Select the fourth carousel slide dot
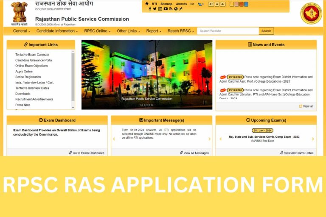Viewport: 326px width, 217px height. coord(152,105)
